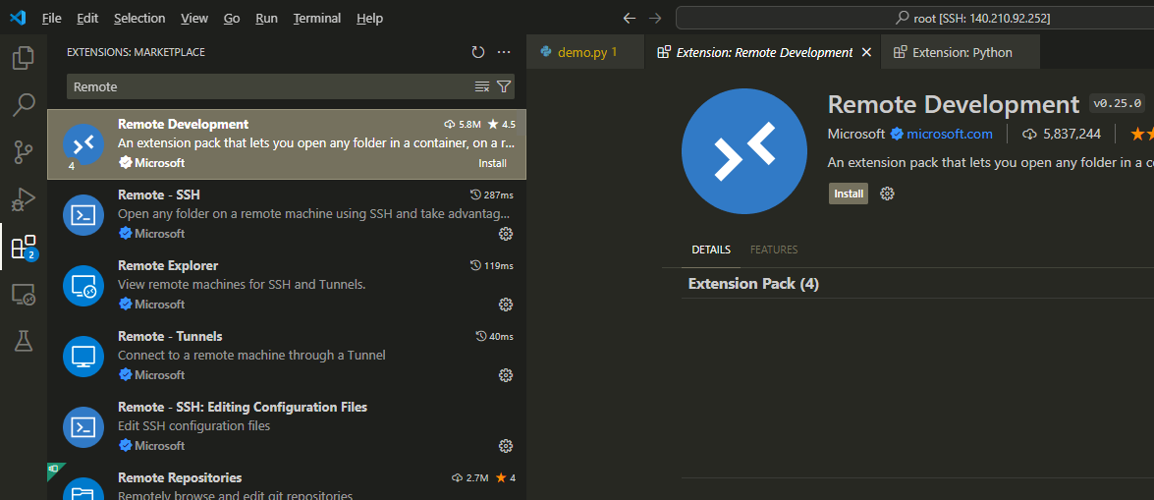
Task: Click the Extension Pack (4) heading
Action: click(753, 284)
